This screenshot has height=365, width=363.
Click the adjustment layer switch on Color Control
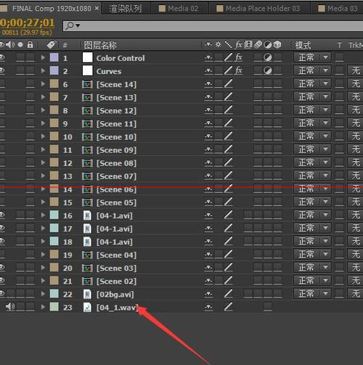[268, 57]
